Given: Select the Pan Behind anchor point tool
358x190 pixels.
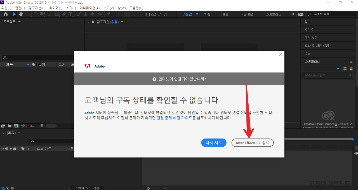Looking at the screenshot, I should pos(49,14).
